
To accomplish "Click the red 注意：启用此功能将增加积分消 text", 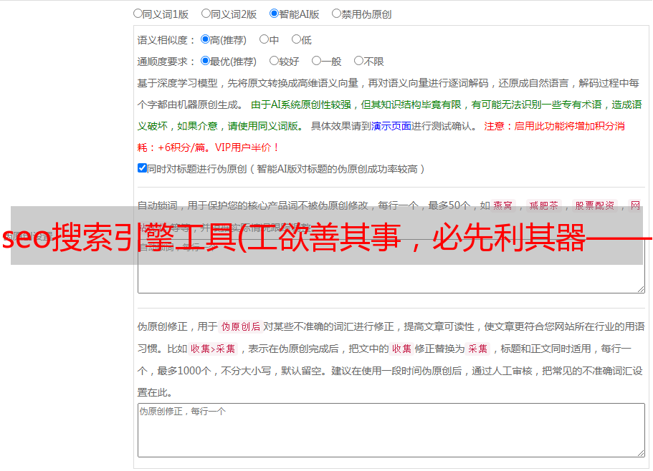I will click(554, 126).
